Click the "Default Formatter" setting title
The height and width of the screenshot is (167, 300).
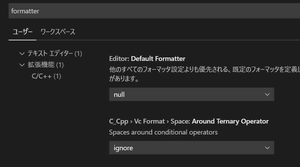(x=158, y=59)
